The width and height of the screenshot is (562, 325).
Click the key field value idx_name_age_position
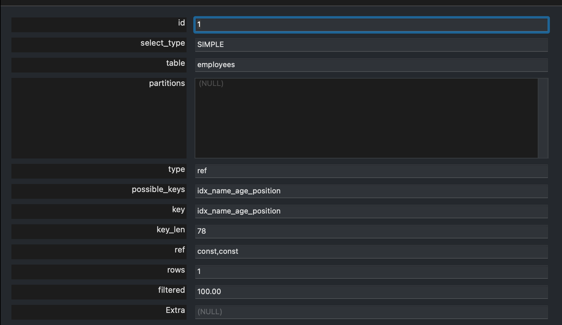coord(371,211)
